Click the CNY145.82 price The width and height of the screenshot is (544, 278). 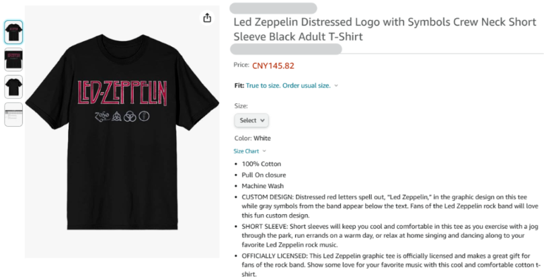point(273,66)
